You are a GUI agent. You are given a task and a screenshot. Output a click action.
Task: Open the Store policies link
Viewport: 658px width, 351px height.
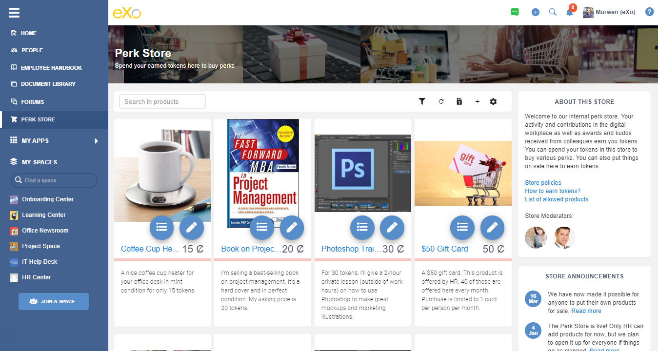[543, 183]
